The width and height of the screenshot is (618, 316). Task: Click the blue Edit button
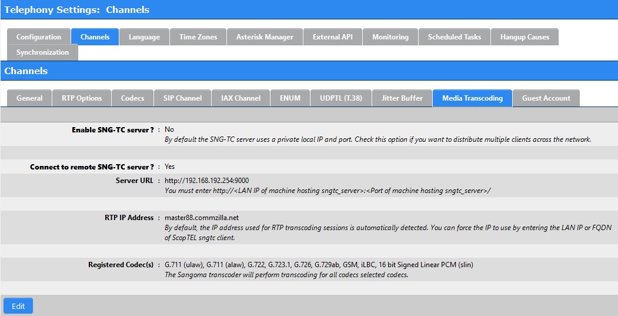tap(18, 306)
